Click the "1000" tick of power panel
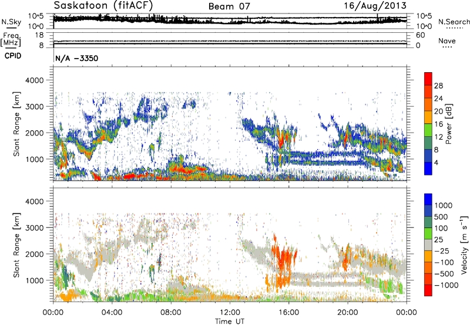The width and height of the screenshot is (470, 325). (34, 159)
